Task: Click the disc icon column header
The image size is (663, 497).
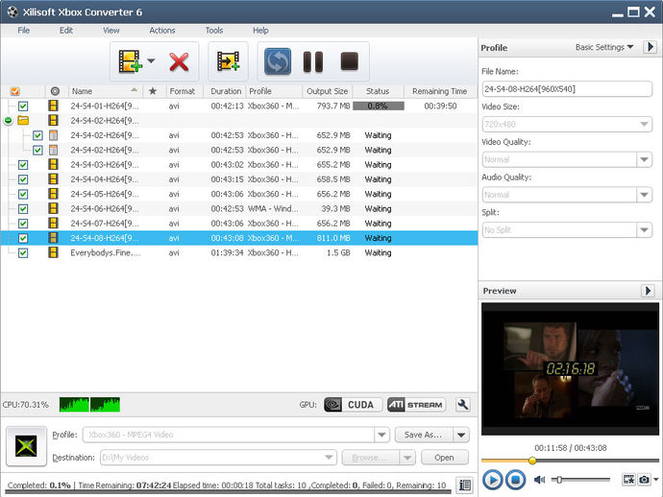Action: (55, 91)
